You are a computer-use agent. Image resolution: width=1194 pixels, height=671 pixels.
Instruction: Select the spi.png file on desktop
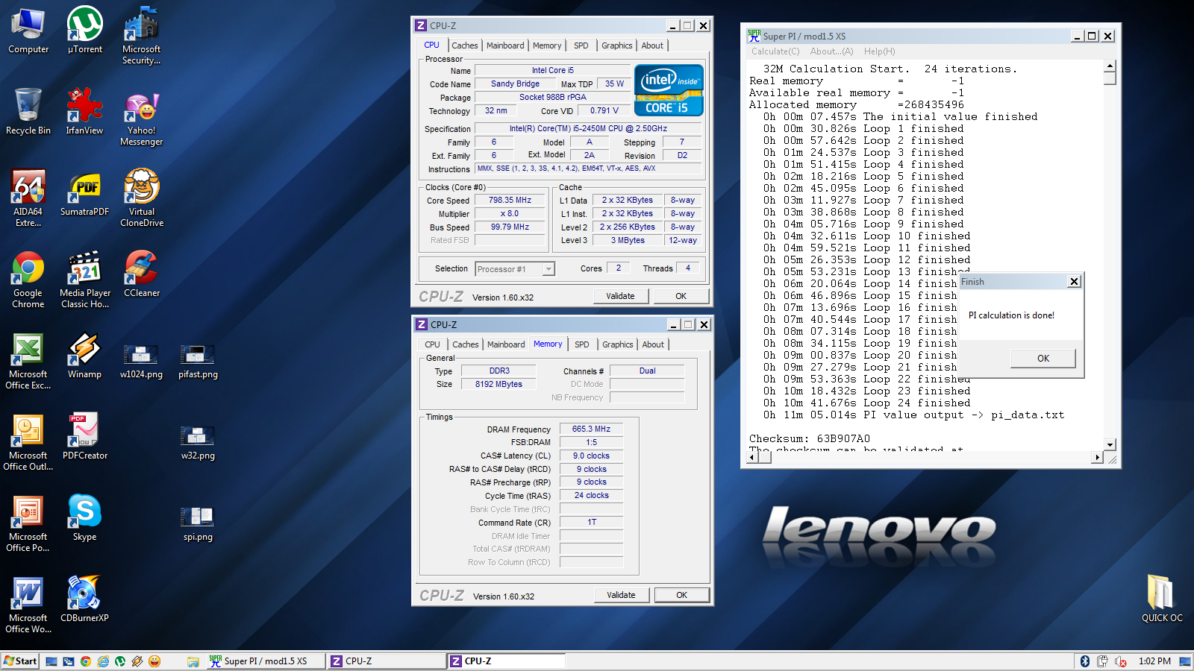[198, 524]
